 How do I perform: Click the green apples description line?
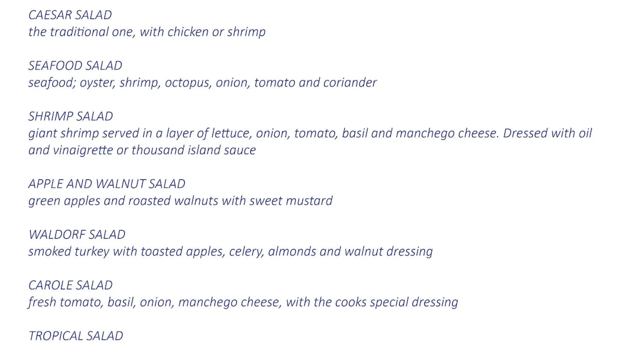click(180, 201)
